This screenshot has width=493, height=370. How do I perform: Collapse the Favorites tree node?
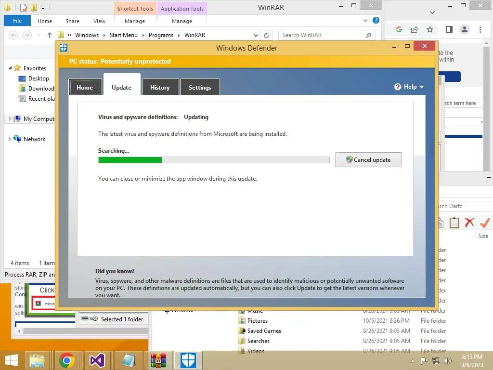(10, 68)
